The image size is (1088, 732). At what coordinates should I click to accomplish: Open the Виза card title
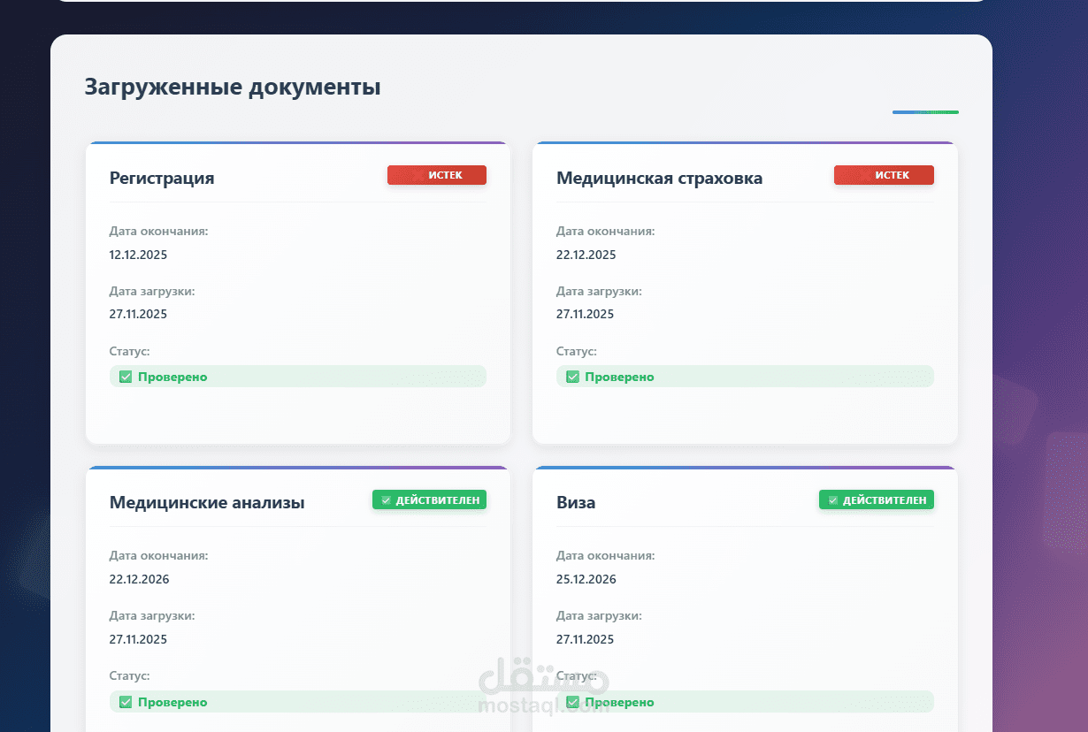(x=576, y=502)
